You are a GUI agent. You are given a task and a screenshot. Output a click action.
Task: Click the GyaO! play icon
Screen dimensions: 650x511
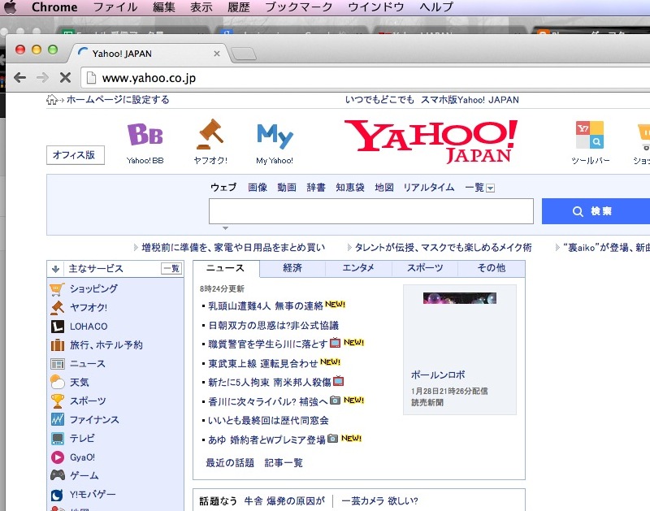[57, 457]
